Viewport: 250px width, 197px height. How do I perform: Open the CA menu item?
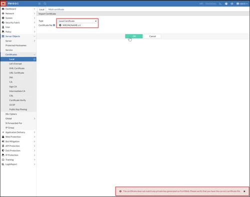[x=11, y=82]
